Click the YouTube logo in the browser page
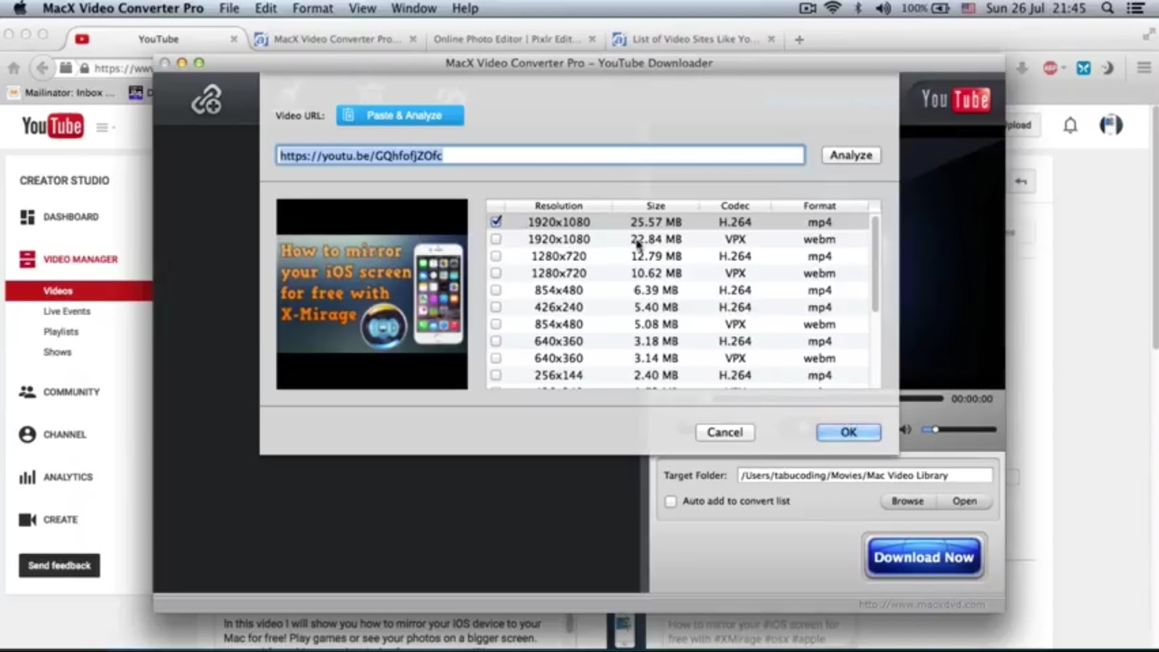The width and height of the screenshot is (1159, 652). point(52,126)
